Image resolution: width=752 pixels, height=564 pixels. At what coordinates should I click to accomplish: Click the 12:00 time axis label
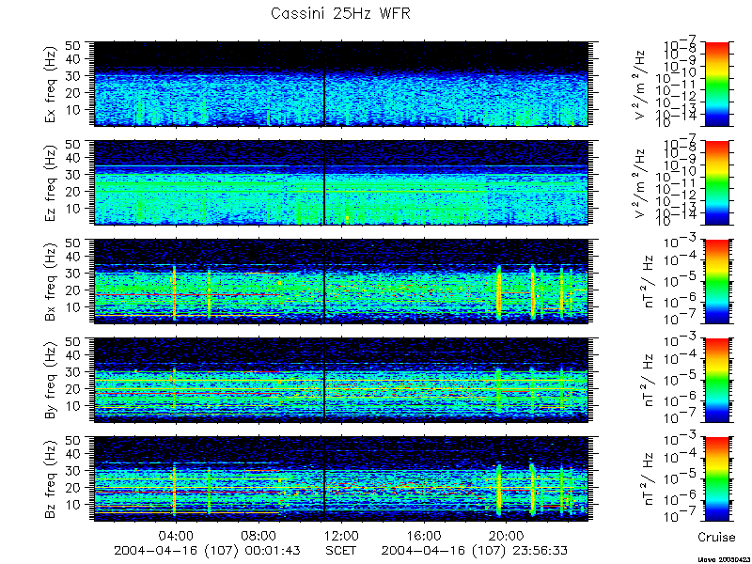[341, 535]
